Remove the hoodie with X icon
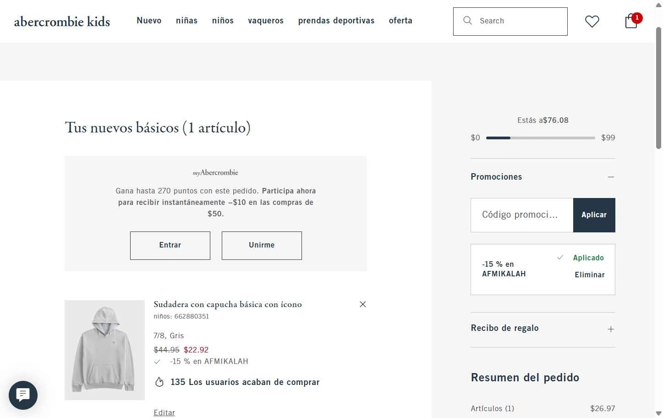The image size is (663, 418). tap(363, 304)
